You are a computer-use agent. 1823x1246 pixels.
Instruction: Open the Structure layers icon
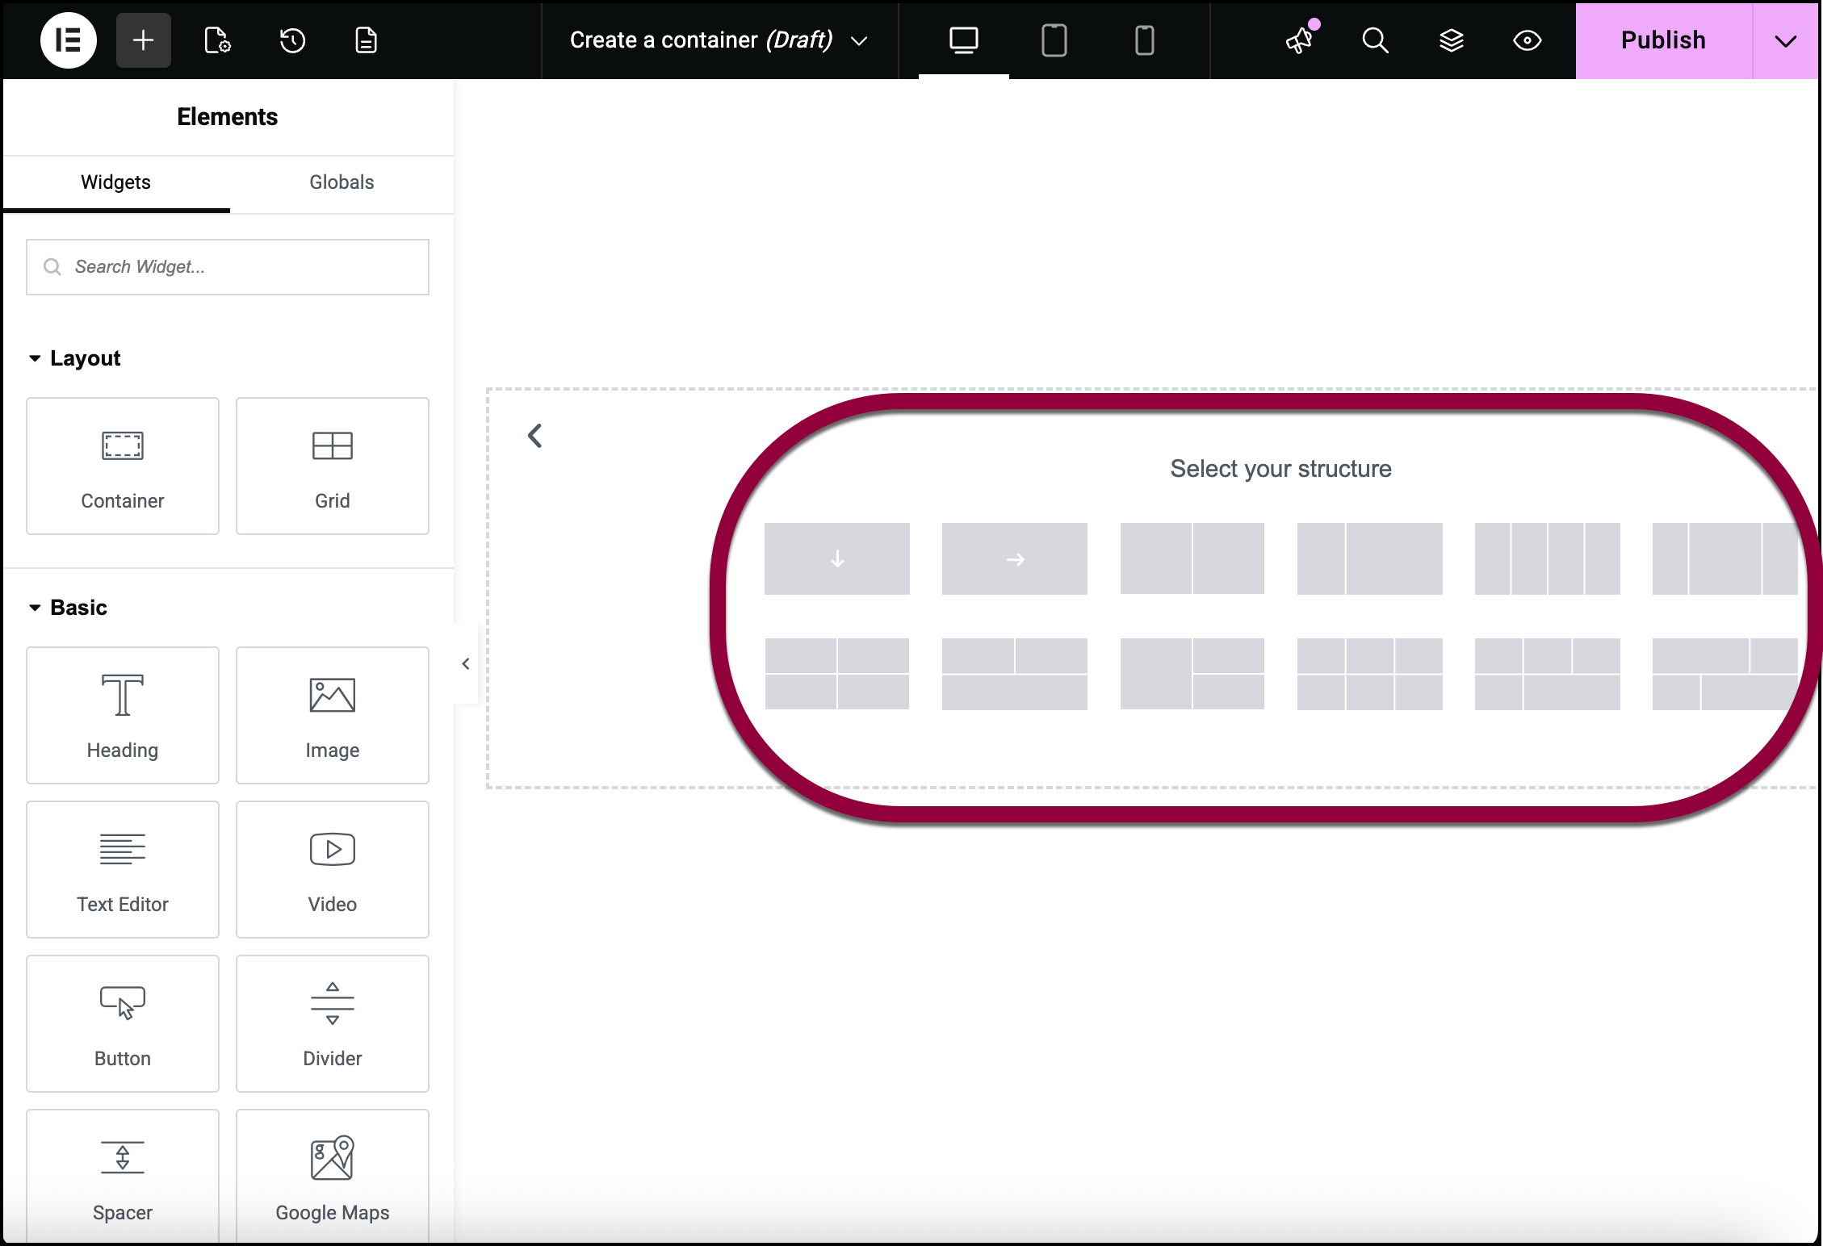[1452, 40]
